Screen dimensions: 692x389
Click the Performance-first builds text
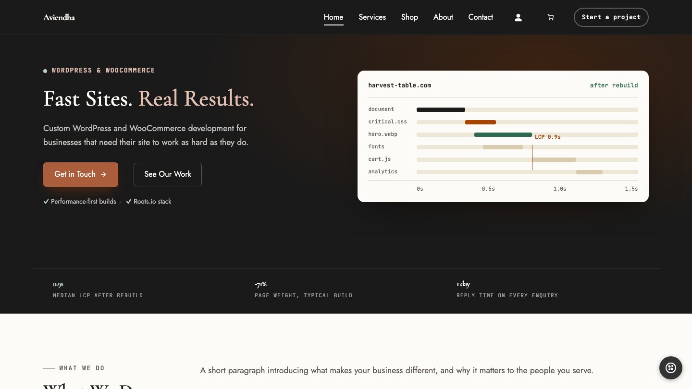click(x=84, y=202)
